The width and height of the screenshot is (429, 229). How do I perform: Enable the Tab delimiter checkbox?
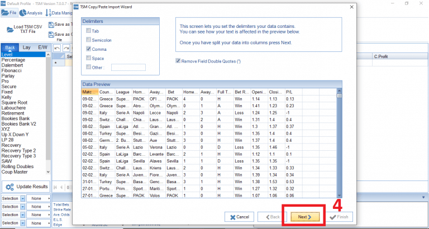tap(89, 31)
